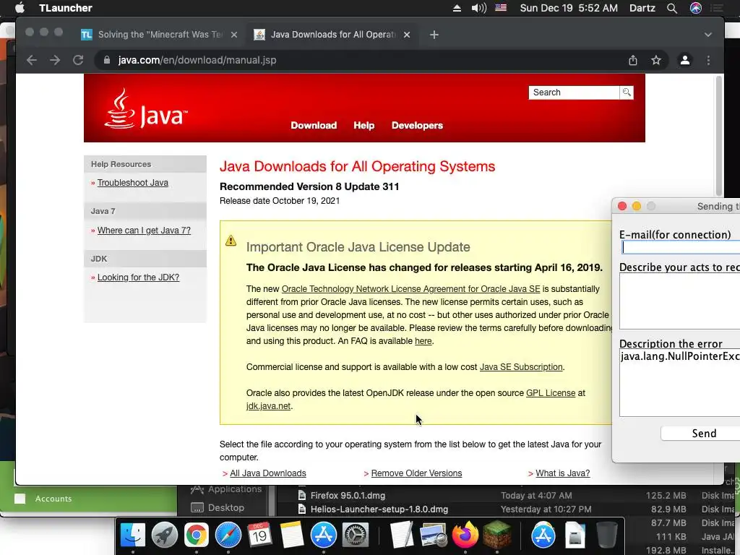Image resolution: width=740 pixels, height=555 pixels.
Task: Open the Download menu on Java site
Action: pyautogui.click(x=314, y=126)
